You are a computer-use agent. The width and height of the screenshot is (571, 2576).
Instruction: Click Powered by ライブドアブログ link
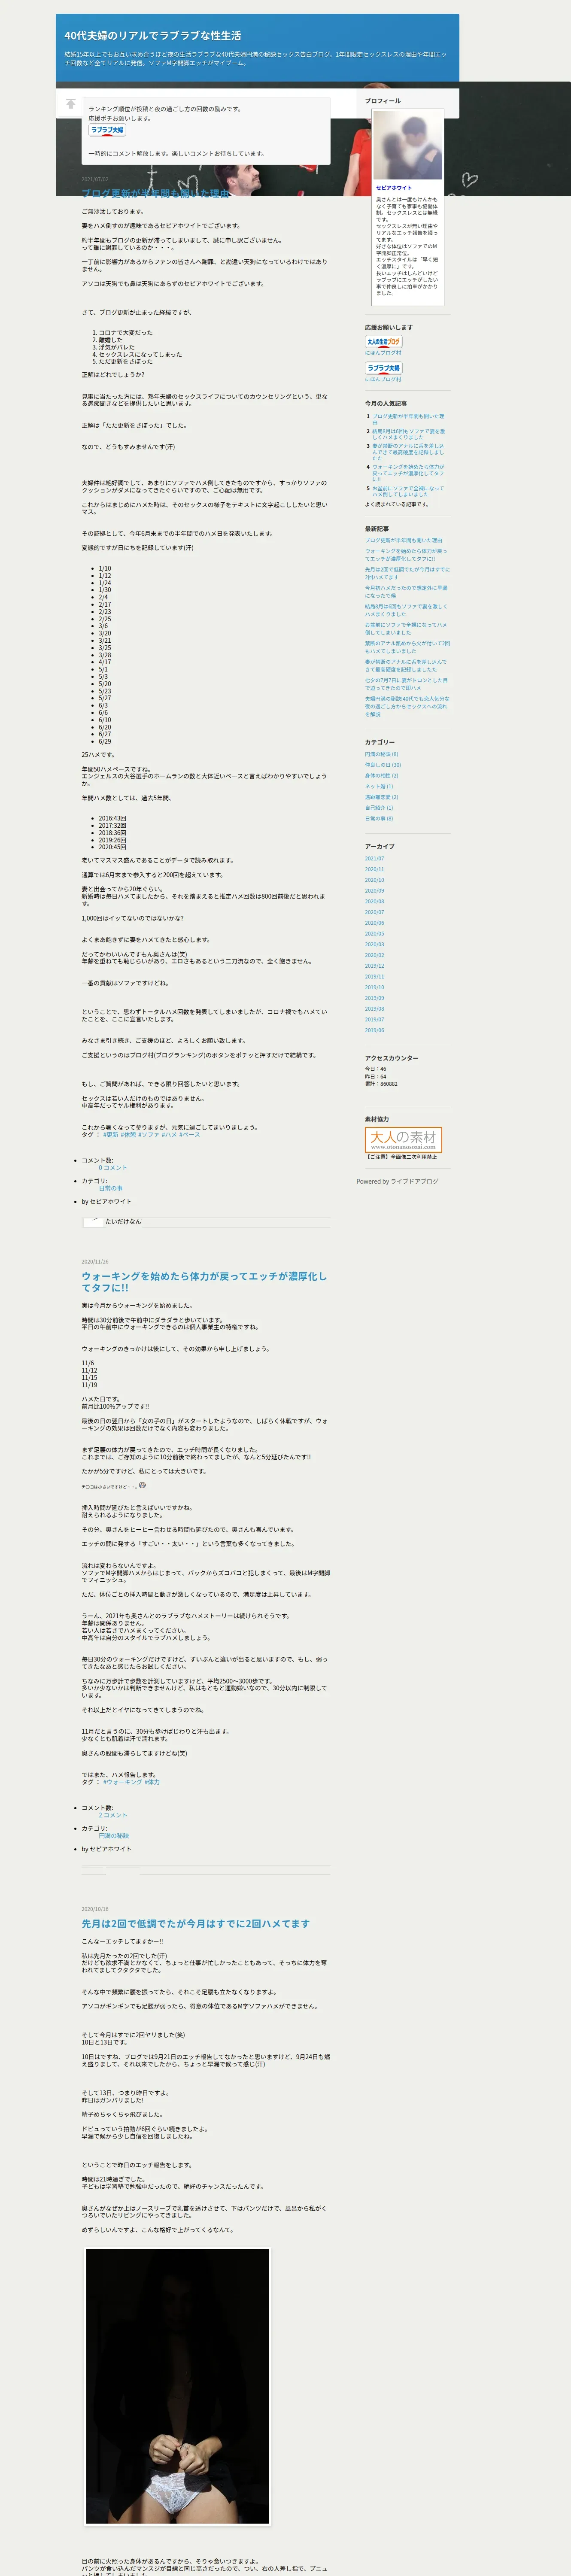pyautogui.click(x=397, y=1181)
